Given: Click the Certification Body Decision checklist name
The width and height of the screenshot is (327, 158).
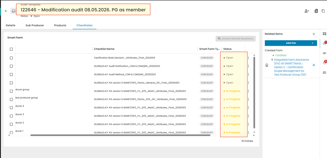Looking at the screenshot, I should [x=125, y=58].
